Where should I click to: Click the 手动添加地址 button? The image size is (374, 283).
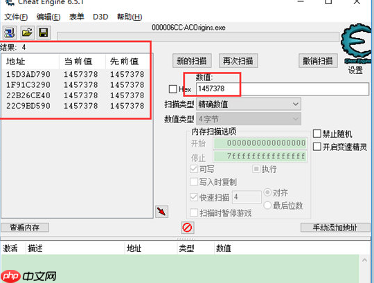tap(335, 228)
